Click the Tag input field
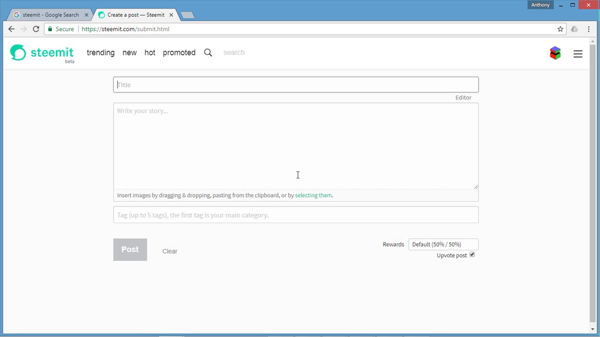The image size is (600, 337). [296, 215]
